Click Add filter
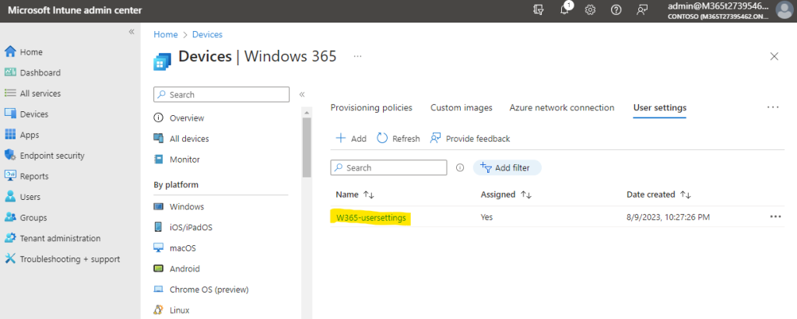The image size is (797, 319). [x=507, y=167]
